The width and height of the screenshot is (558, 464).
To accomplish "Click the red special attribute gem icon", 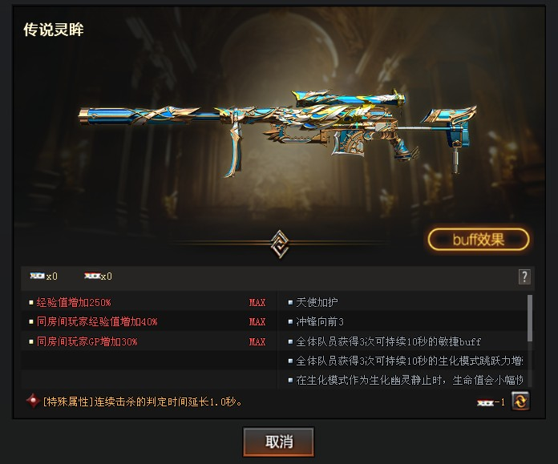I will pos(33,401).
